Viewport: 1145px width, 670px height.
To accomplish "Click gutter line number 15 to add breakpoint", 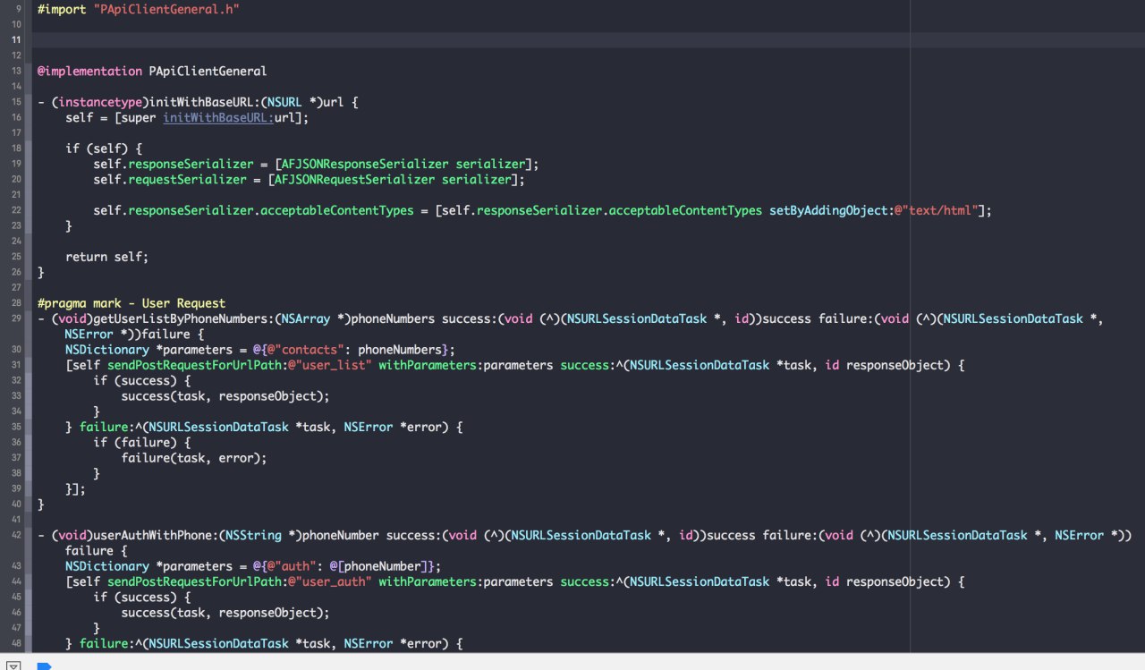I will [16, 102].
